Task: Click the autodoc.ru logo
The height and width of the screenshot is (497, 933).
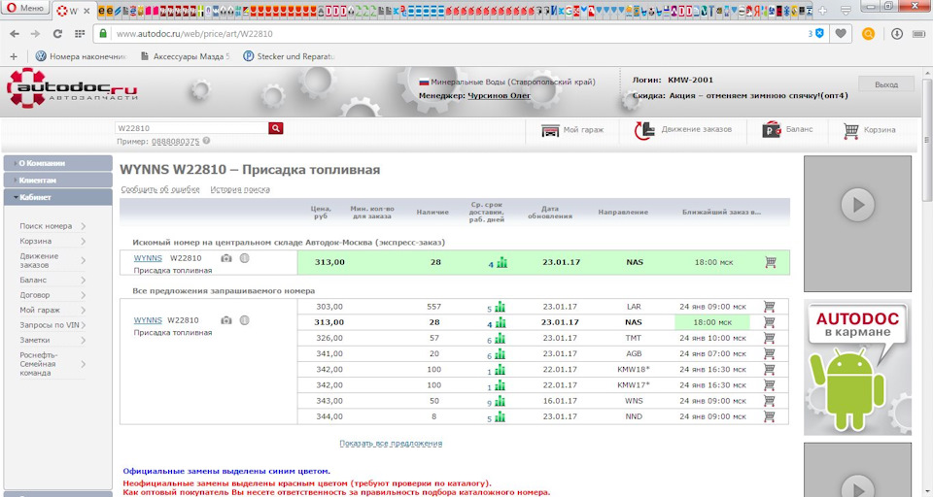Action: click(x=72, y=88)
